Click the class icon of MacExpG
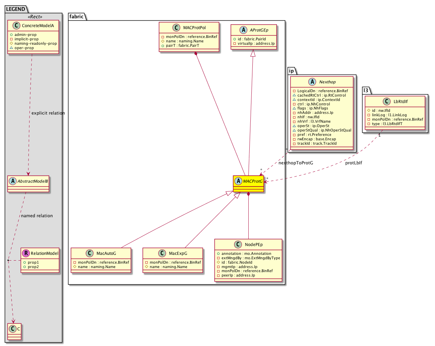Screen dimensions: 435x346 [162, 253]
